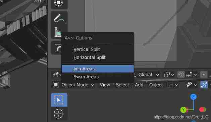Toggle the snap magnet button

181,75
